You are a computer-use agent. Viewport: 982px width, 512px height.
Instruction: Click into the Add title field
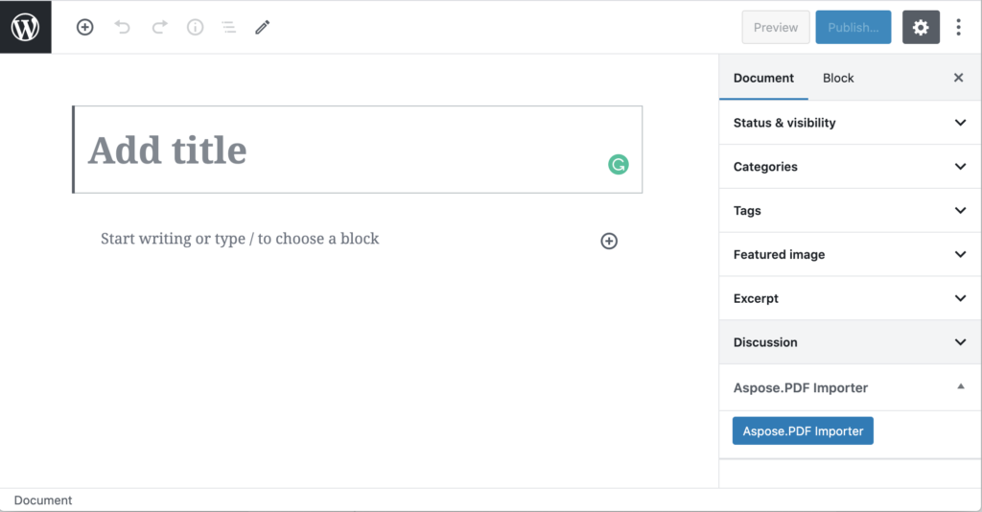[x=345, y=151]
